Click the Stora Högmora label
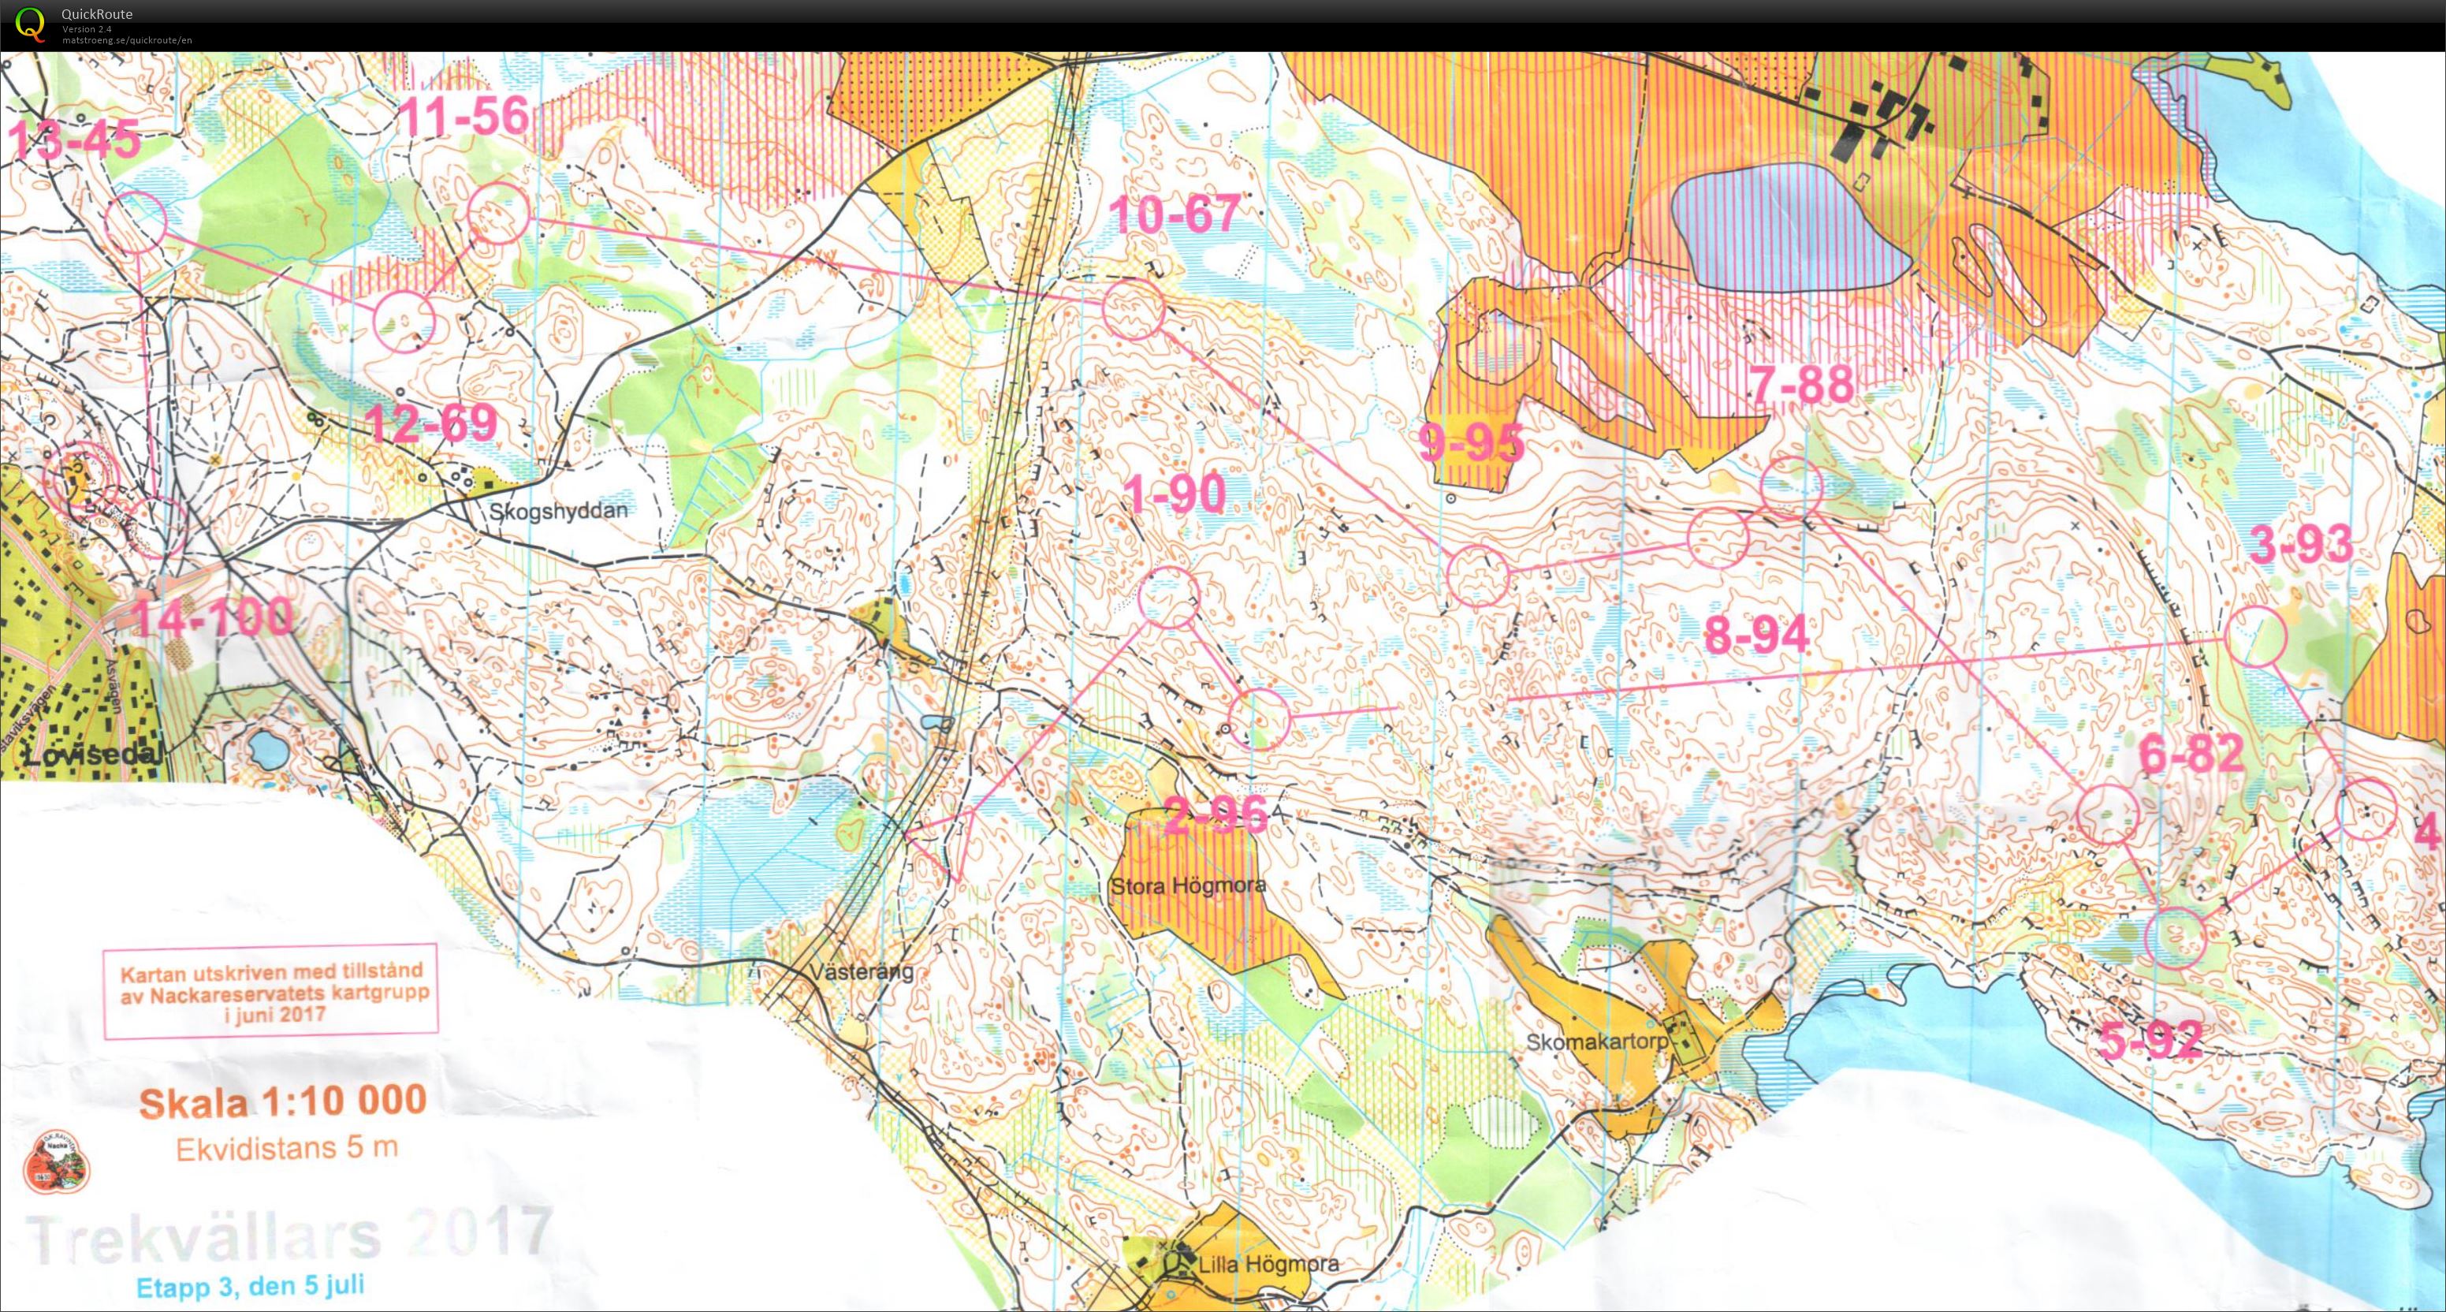Screen dimensions: 2446x1312 [x=1187, y=885]
